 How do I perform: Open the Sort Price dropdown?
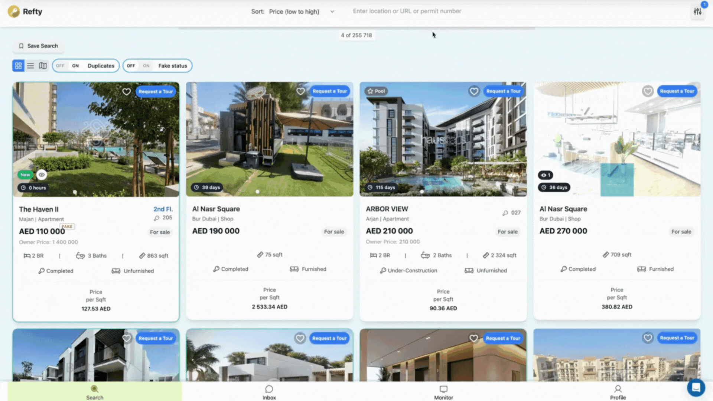pos(293,12)
